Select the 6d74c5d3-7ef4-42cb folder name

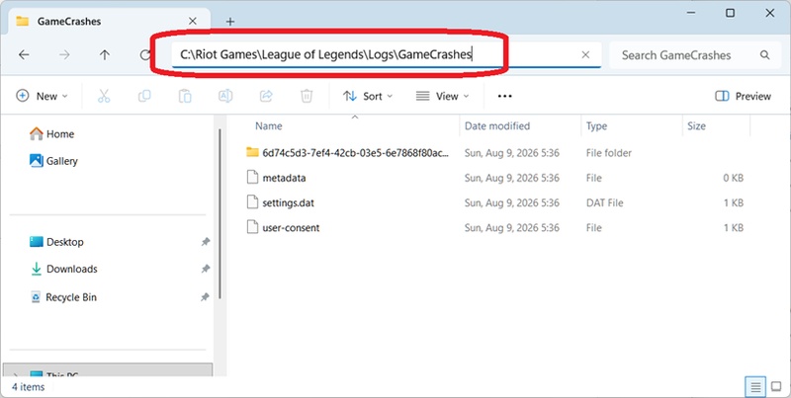355,153
